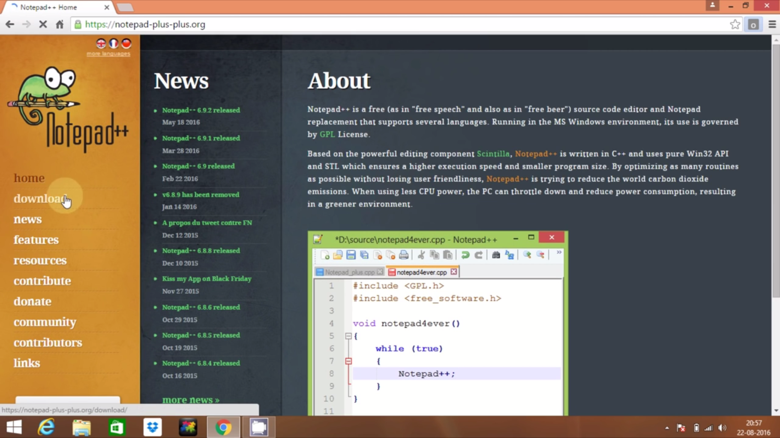Click the browser address bar URL
The width and height of the screenshot is (780, 438).
click(x=145, y=24)
